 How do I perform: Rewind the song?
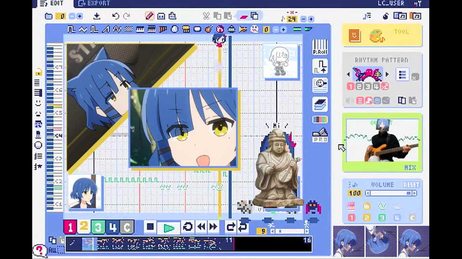coord(202,227)
